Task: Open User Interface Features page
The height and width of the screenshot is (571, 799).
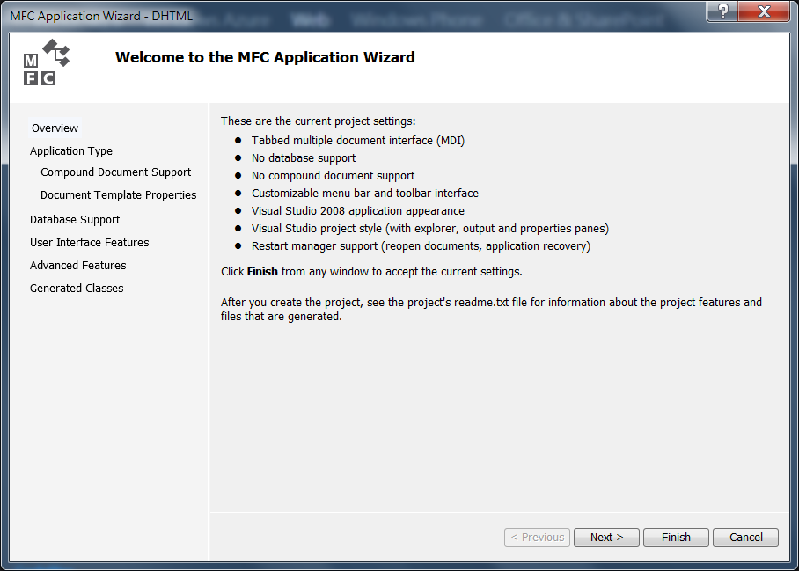Action: (x=89, y=243)
